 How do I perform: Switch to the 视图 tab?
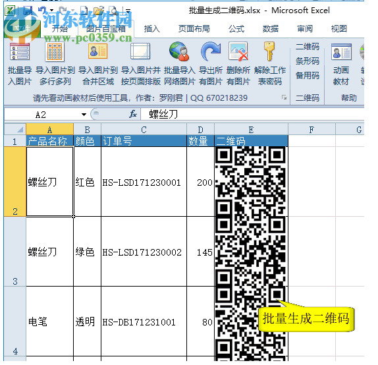tap(339, 29)
